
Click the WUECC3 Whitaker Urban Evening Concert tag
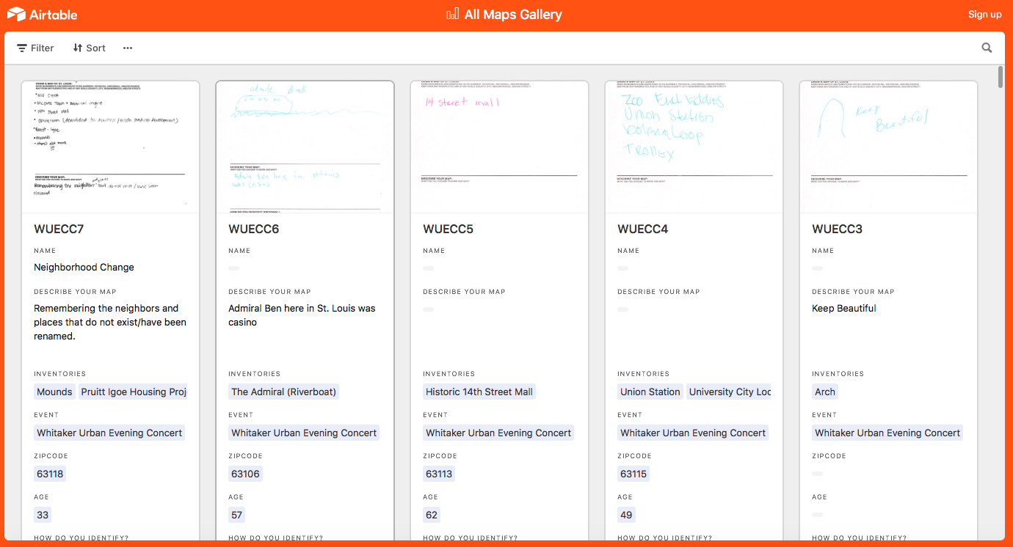pos(887,433)
